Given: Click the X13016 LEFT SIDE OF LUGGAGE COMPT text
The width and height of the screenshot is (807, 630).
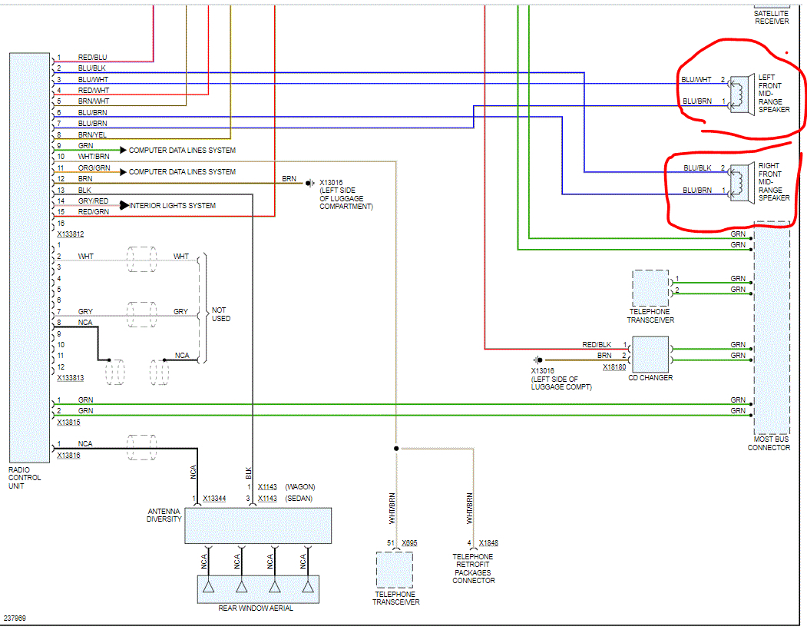Looking at the screenshot, I should point(561,379).
